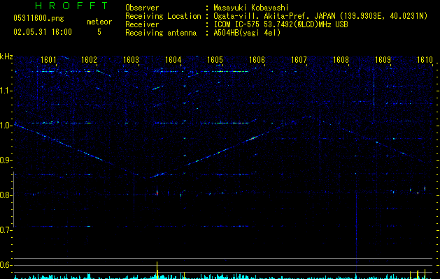Click the HROFFT title text
The image size is (440, 279).
point(71,6)
